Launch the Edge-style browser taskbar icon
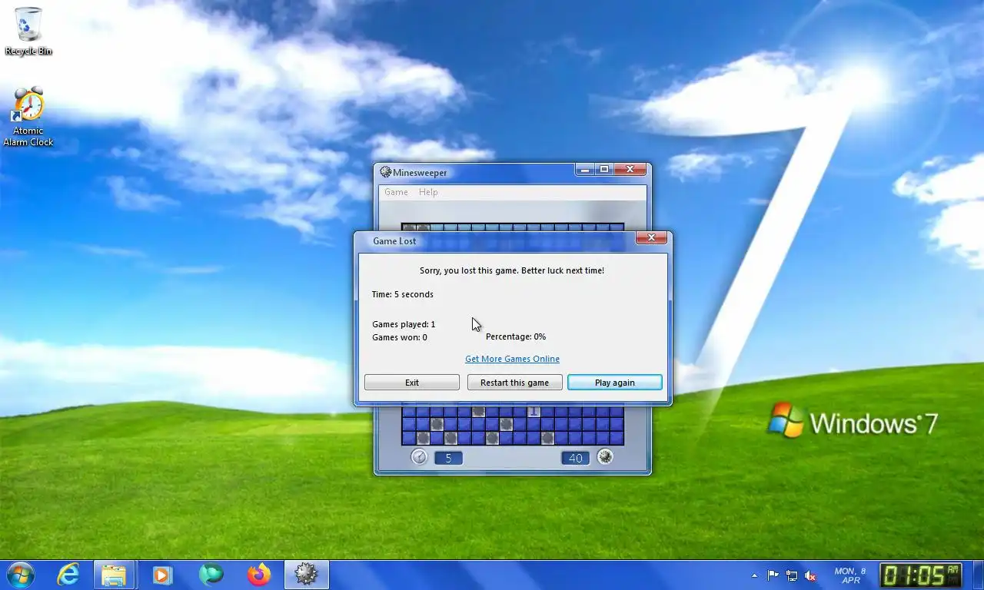984x590 pixels. click(211, 574)
